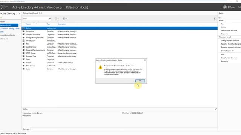This screenshot has height=135, width=241.
Task: Click Enable Recycle Bin task
Action: pos(228,51)
